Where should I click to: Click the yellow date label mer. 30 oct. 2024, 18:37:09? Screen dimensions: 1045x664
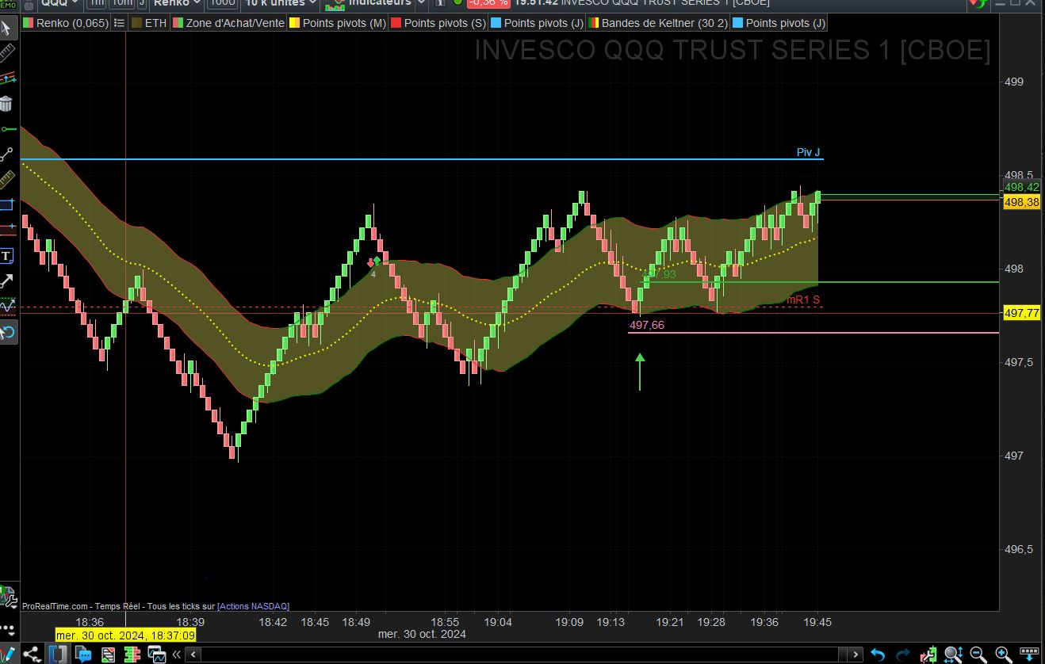125,635
